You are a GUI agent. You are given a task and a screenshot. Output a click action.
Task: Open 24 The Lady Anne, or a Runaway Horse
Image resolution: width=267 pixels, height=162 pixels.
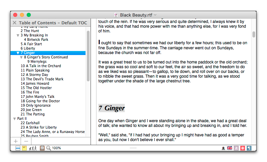tap(53, 132)
